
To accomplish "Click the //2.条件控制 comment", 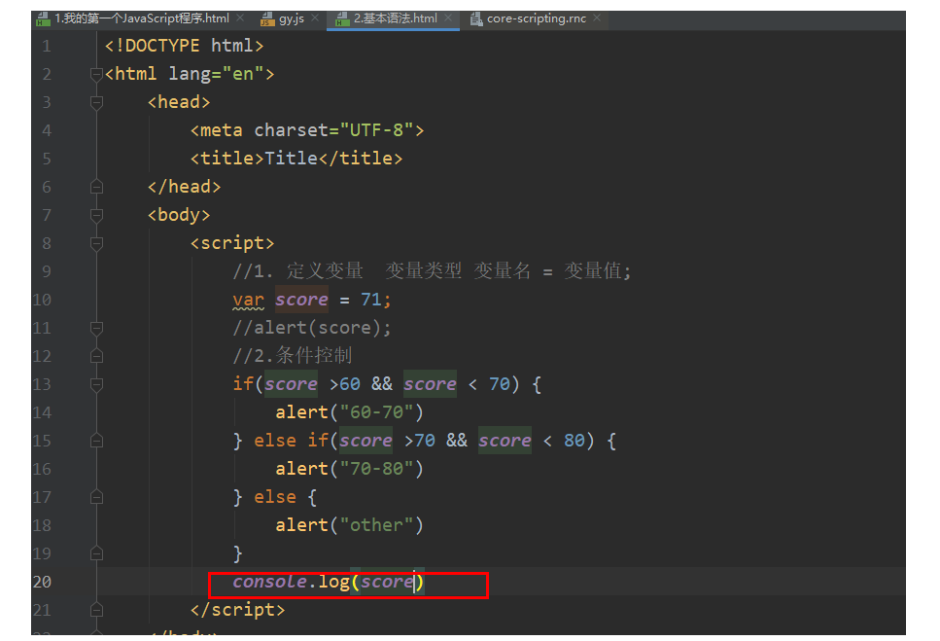I will 292,356.
